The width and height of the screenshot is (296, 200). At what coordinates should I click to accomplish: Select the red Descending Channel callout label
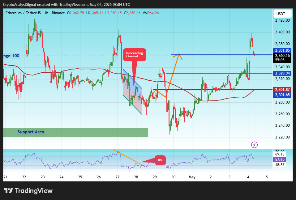pos(135,55)
